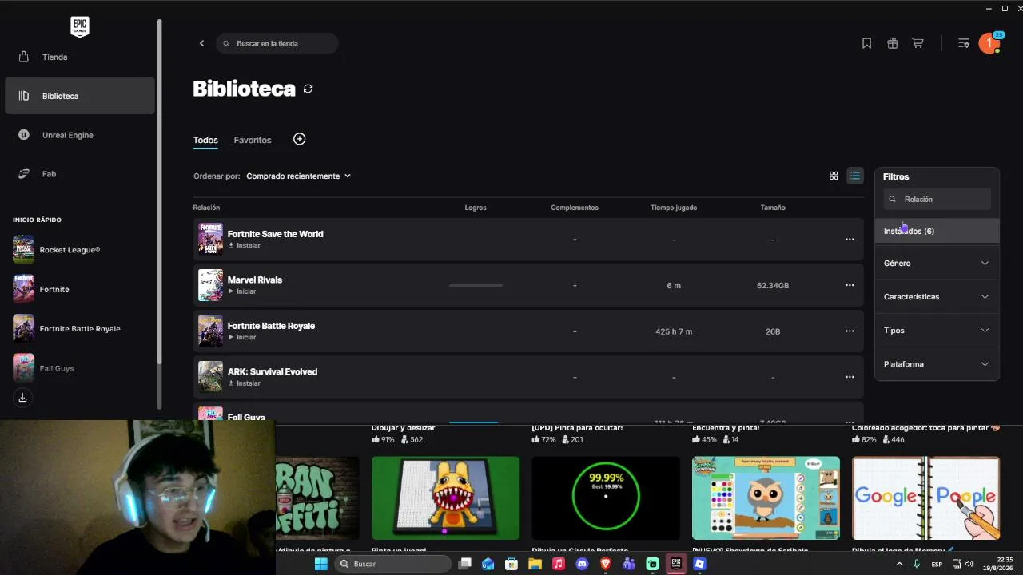Open Discord from the taskbar
Image resolution: width=1023 pixels, height=575 pixels.
point(582,564)
